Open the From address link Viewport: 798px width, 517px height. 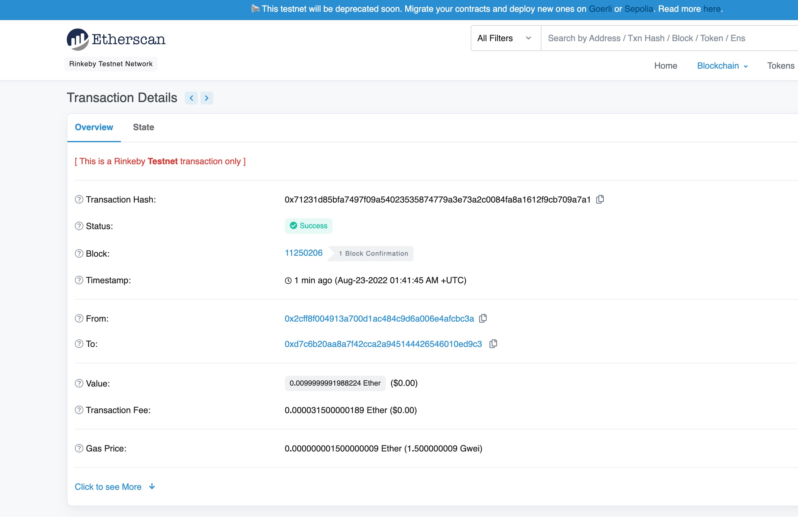coord(379,318)
